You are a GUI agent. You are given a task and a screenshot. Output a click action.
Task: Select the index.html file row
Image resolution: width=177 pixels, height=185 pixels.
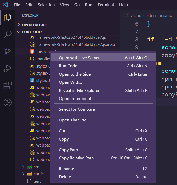(68, 52)
